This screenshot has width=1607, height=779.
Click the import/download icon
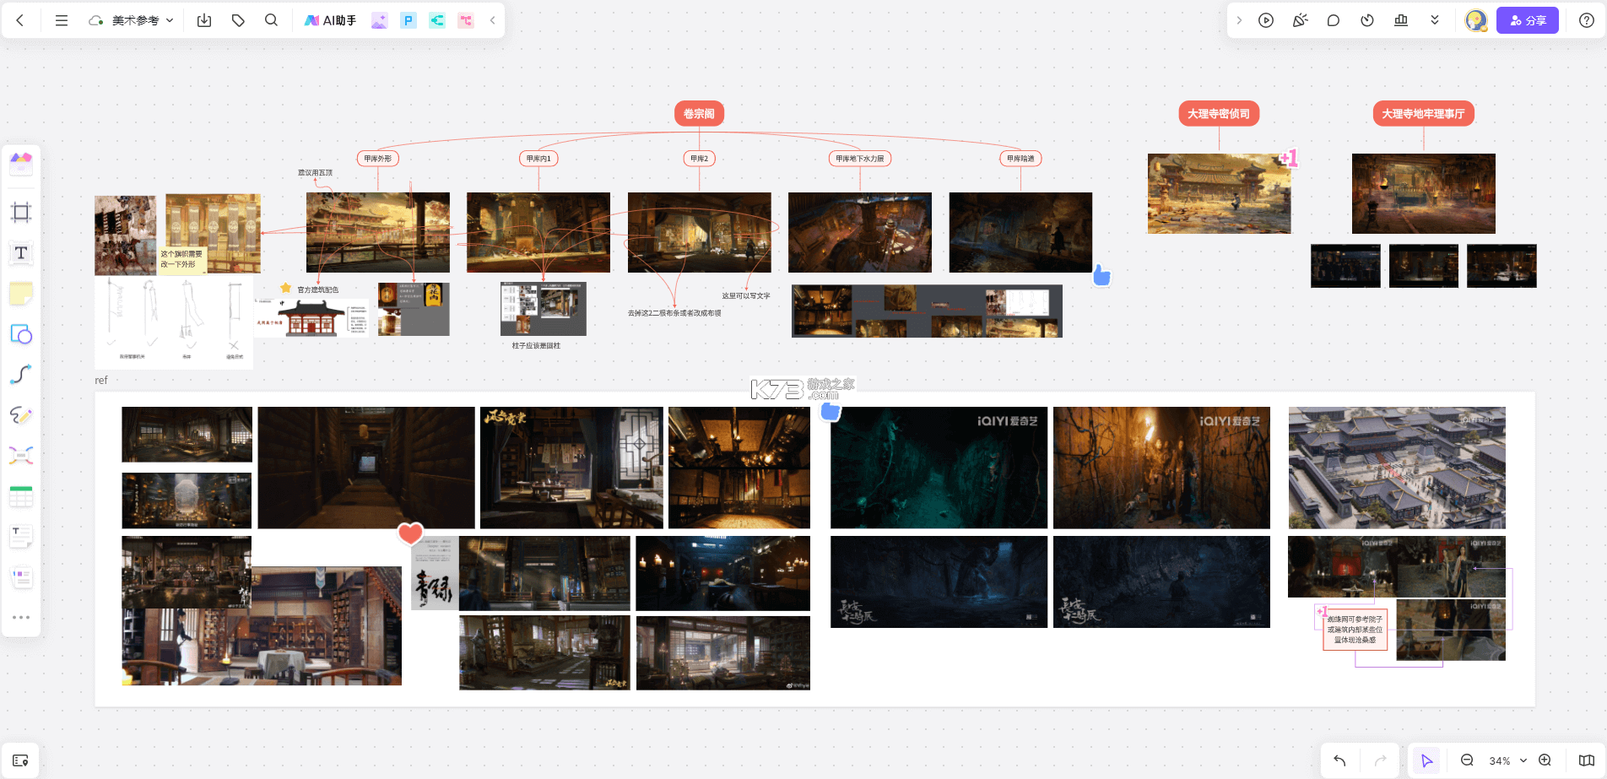(x=204, y=20)
